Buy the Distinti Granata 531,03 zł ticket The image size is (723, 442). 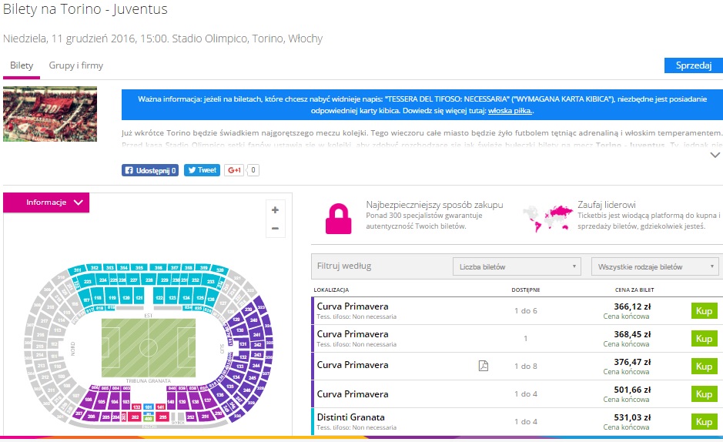[x=704, y=422]
